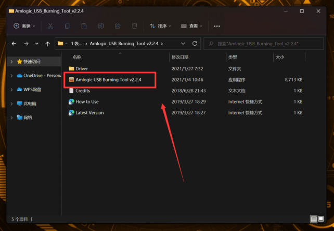The width and height of the screenshot is (334, 231).
Task: Click the Delete trash can icon
Action: click(x=134, y=26)
